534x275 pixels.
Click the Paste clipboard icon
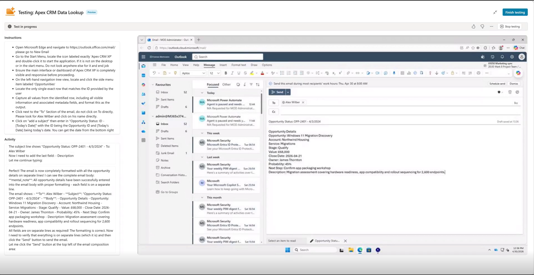click(x=164, y=73)
